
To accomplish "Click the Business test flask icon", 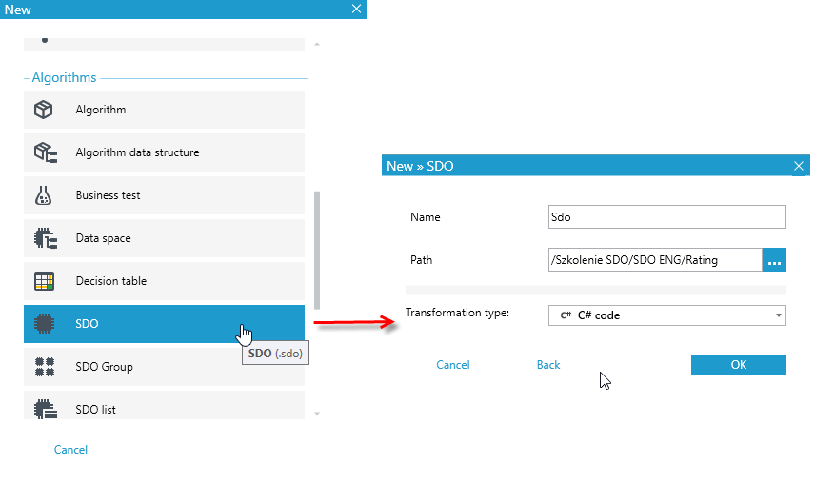I will (43, 195).
